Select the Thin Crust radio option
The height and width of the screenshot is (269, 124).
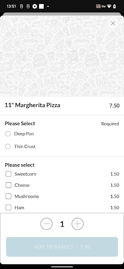point(8,147)
